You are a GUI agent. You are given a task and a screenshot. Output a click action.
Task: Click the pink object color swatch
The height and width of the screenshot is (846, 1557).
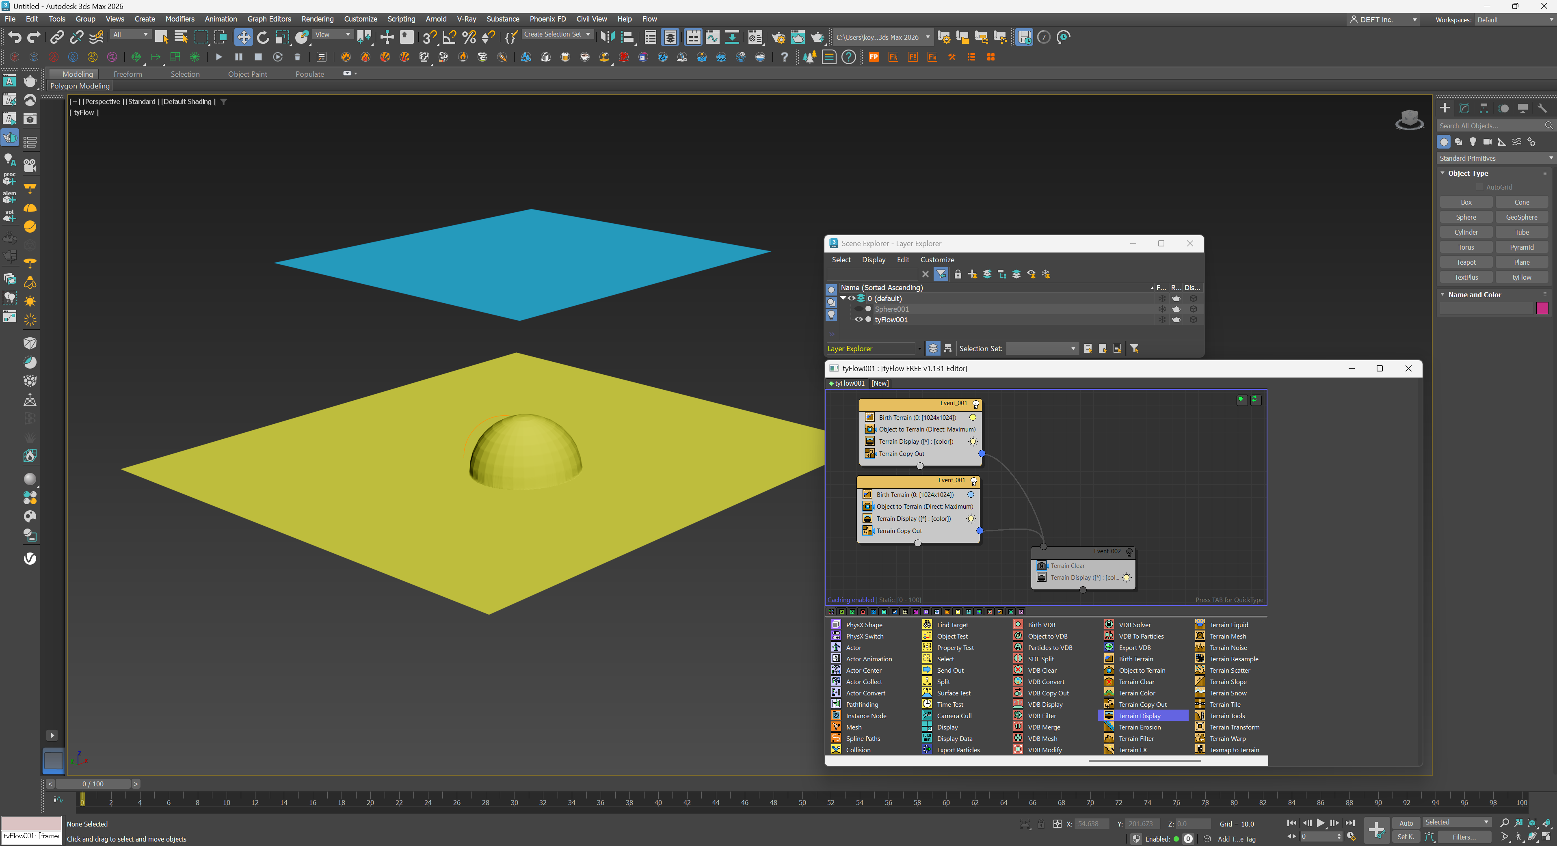click(1542, 308)
